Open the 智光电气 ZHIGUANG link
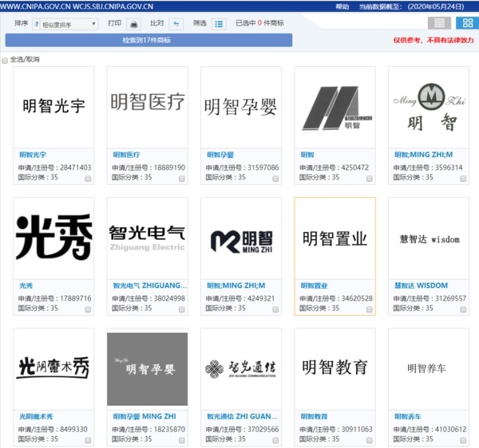Viewport: 479px width, 448px height. [150, 285]
